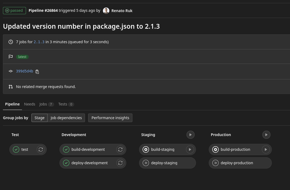Group jobs by Stage
The width and height of the screenshot is (290, 190).
point(39,118)
